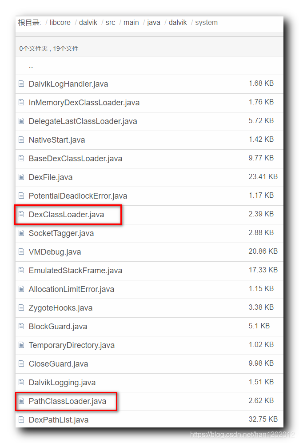Open DelegateLastClassLoader.java file
Screen dimensions: 299x443
click(x=83, y=121)
